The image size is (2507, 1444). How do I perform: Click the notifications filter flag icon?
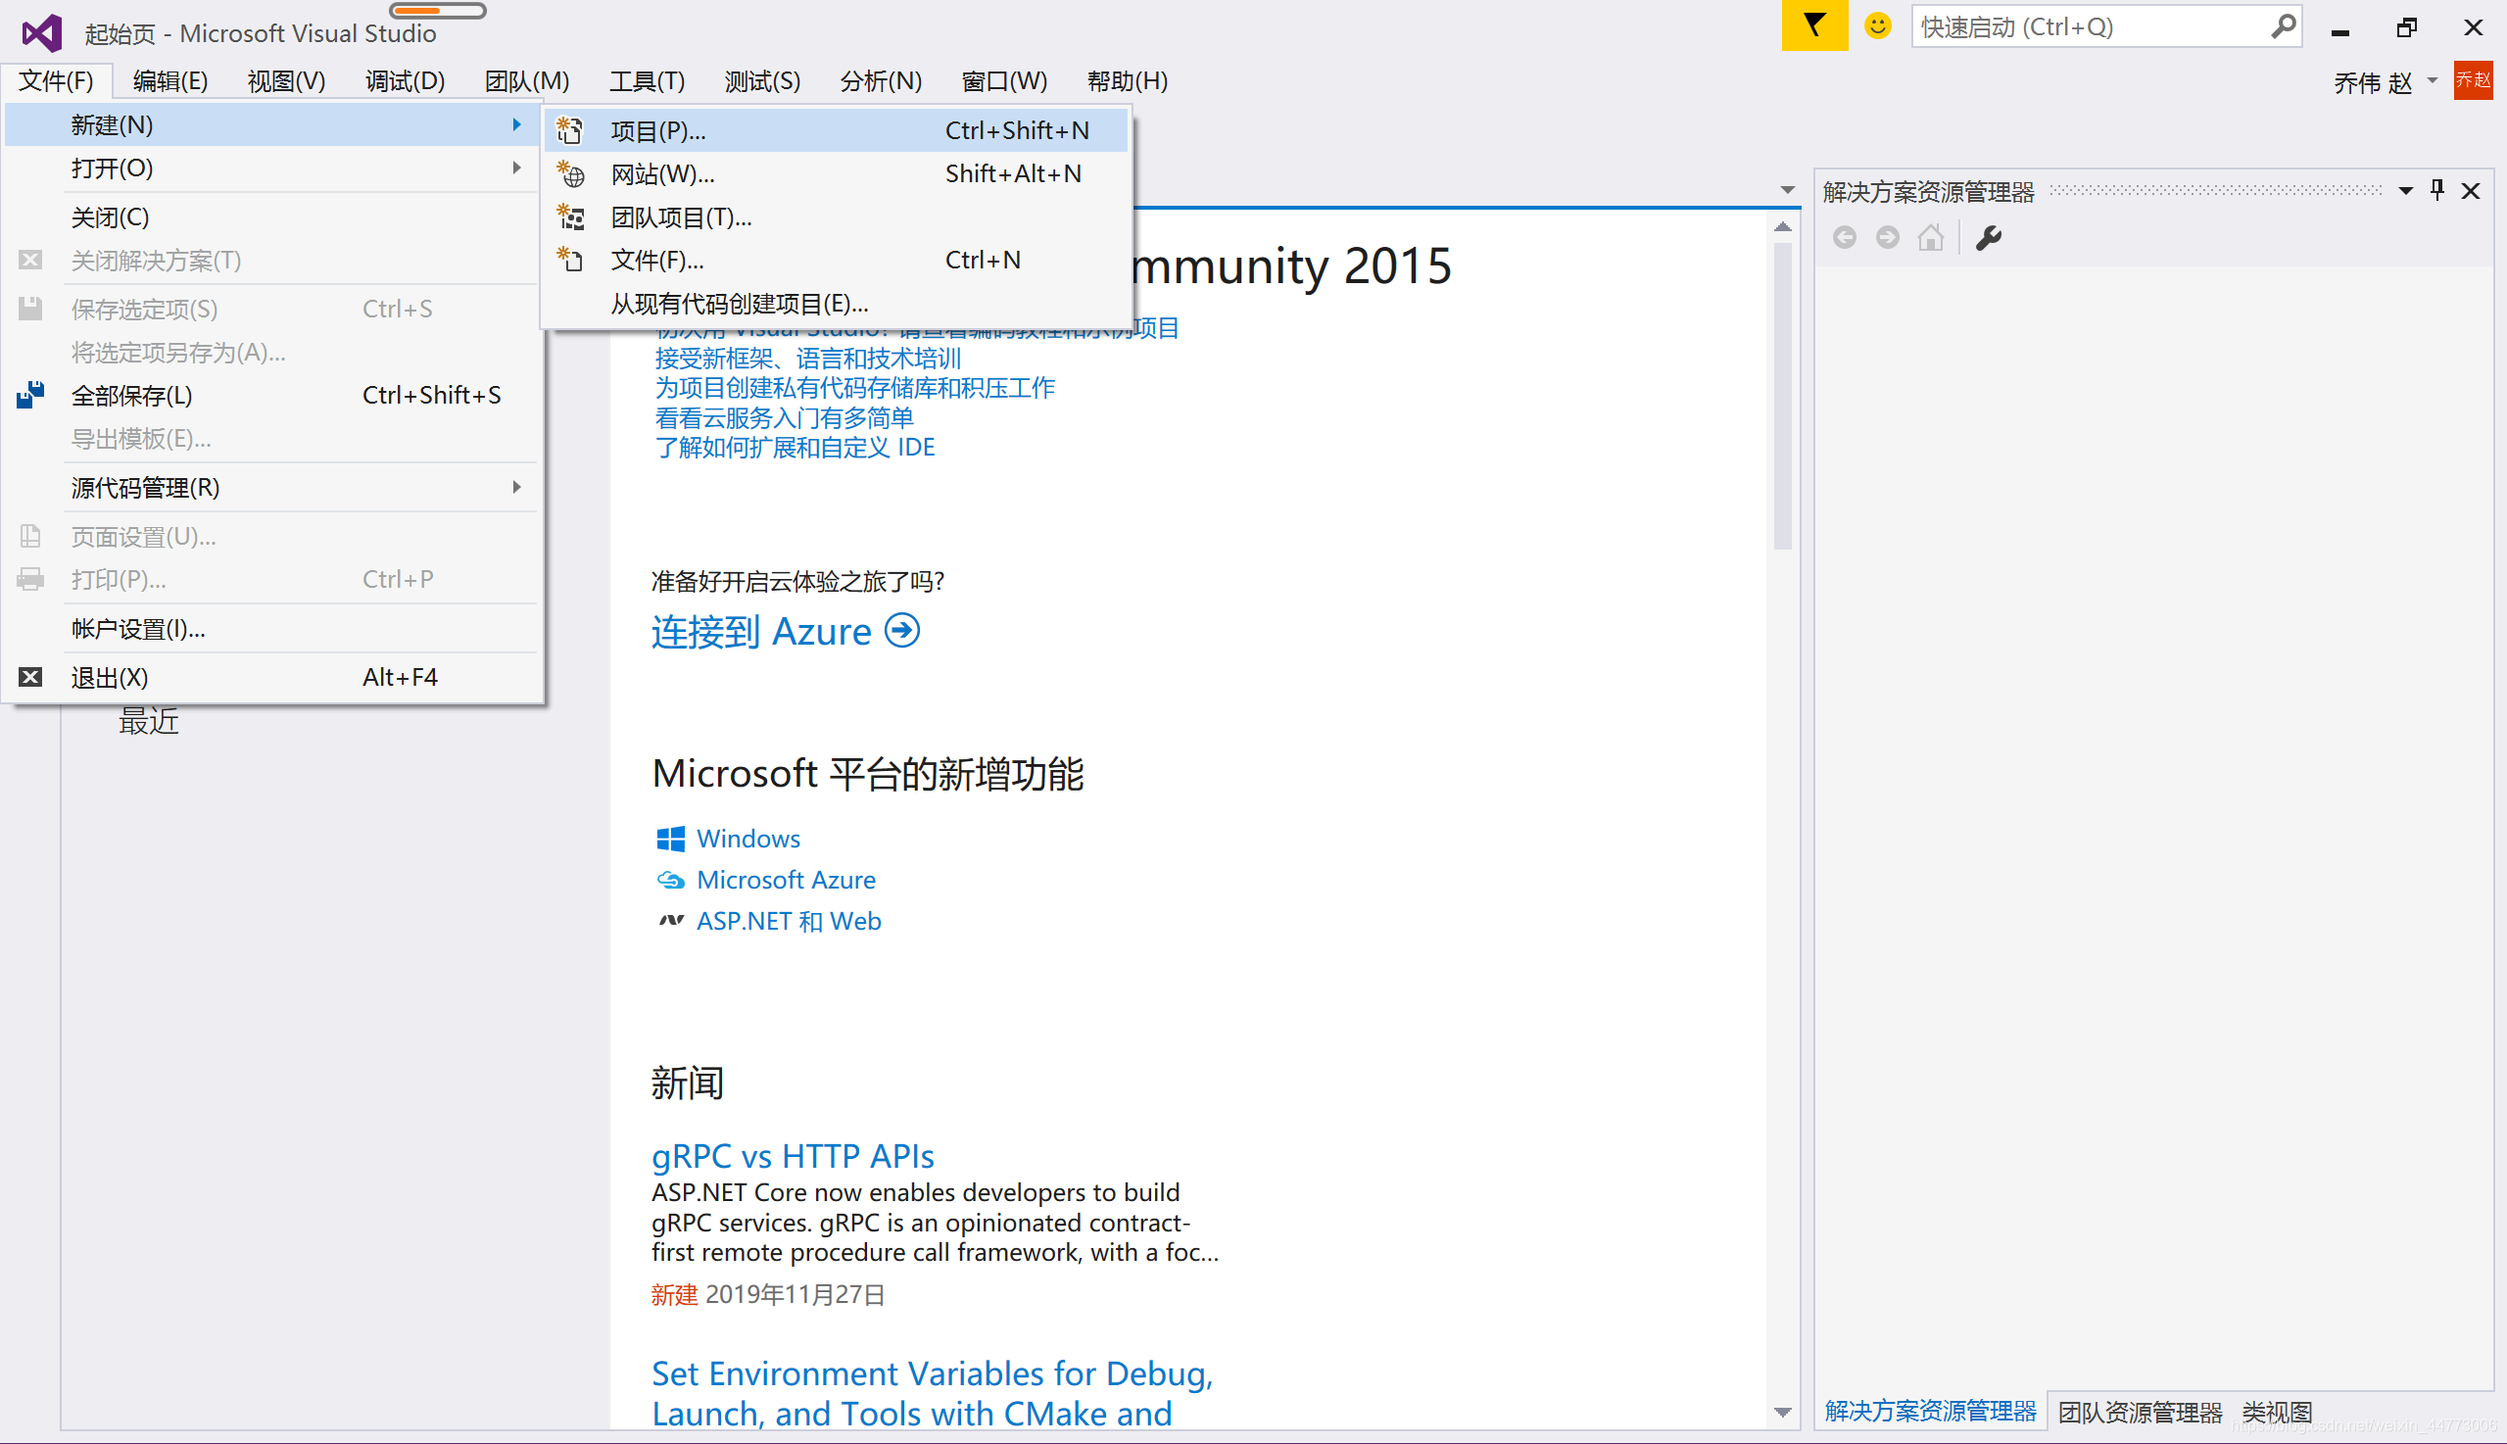point(1813,25)
